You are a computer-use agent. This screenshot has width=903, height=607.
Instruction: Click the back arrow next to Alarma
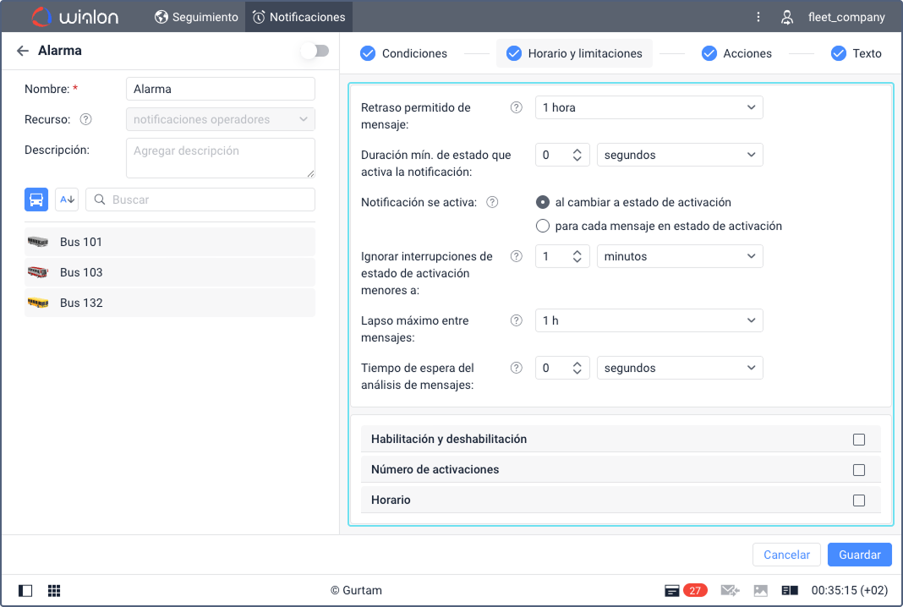[23, 51]
